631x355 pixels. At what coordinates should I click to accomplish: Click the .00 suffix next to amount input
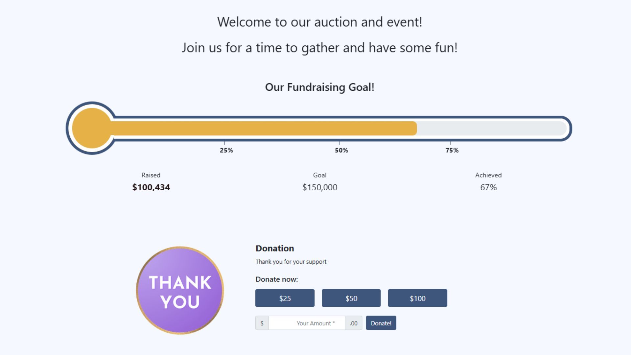353,323
